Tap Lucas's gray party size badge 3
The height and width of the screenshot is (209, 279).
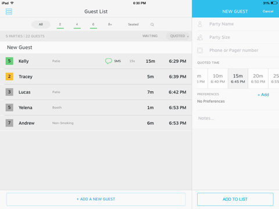click(9, 92)
